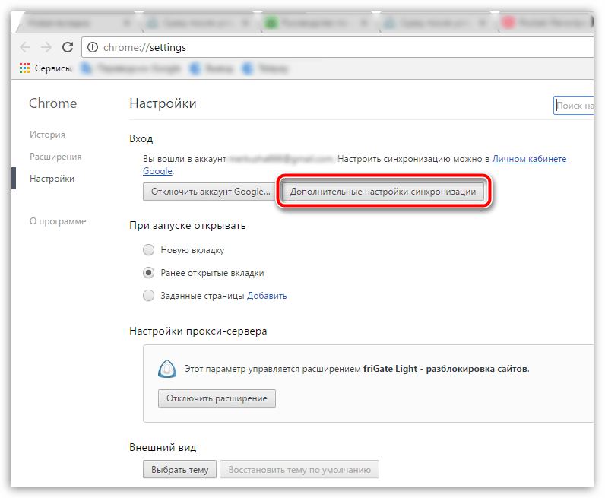View site info icon in address bar
Image resolution: width=605 pixels, height=498 pixels.
click(x=93, y=47)
